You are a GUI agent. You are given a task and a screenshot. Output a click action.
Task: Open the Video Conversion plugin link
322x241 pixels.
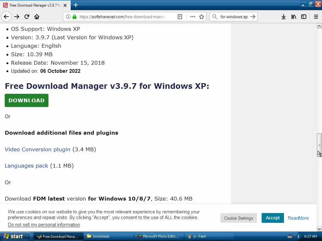click(38, 149)
